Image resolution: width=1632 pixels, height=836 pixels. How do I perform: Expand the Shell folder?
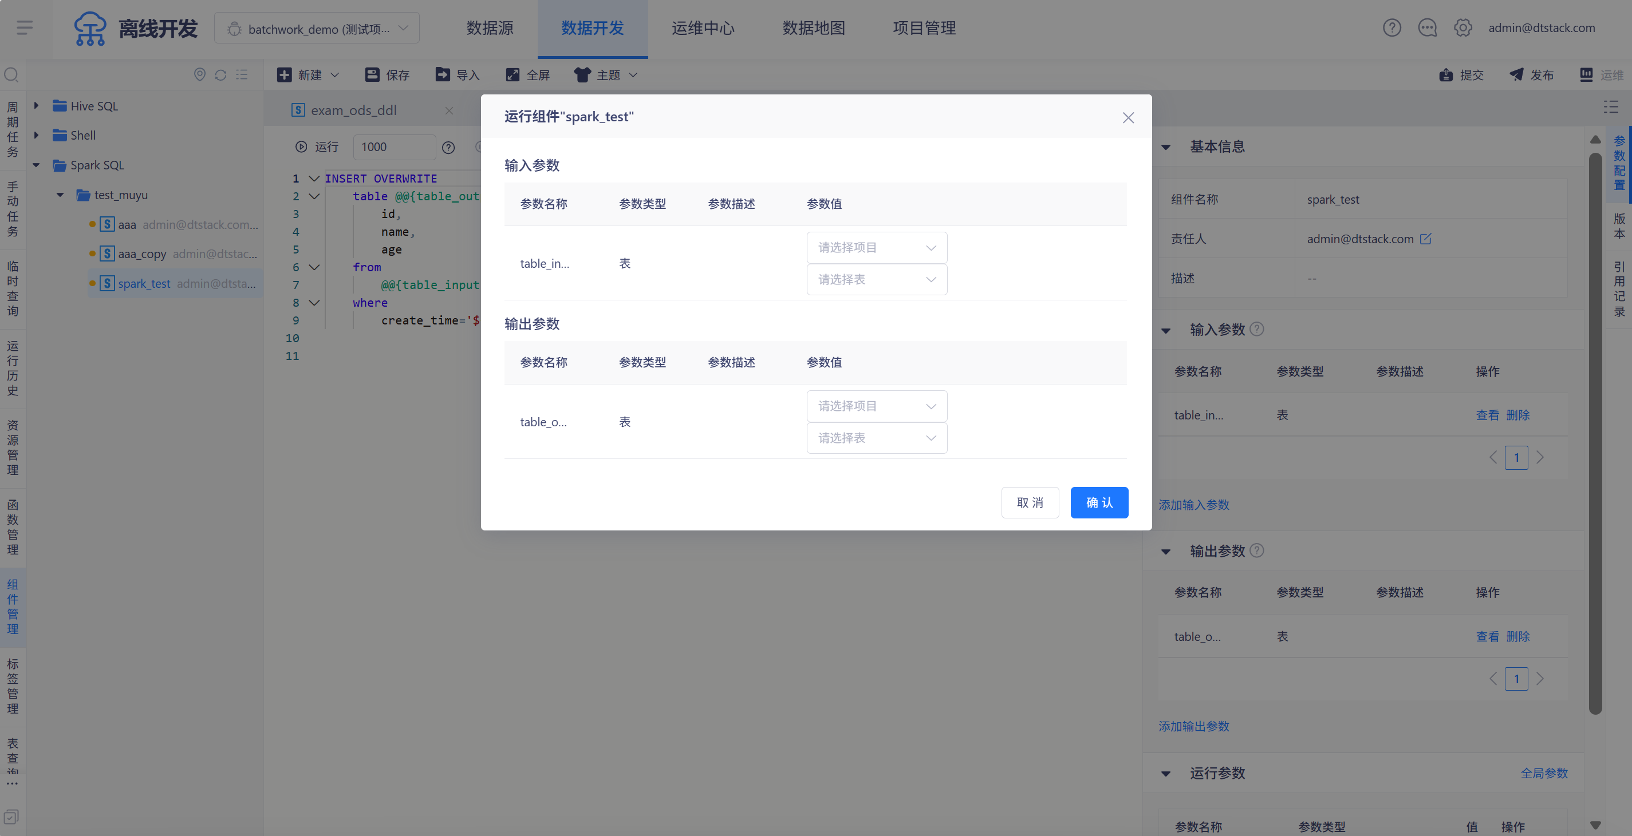click(36, 135)
